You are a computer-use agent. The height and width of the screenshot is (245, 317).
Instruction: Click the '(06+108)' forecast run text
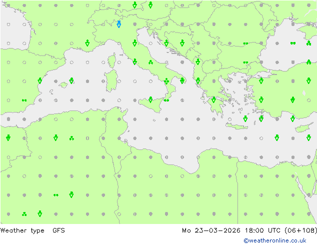click(301, 230)
